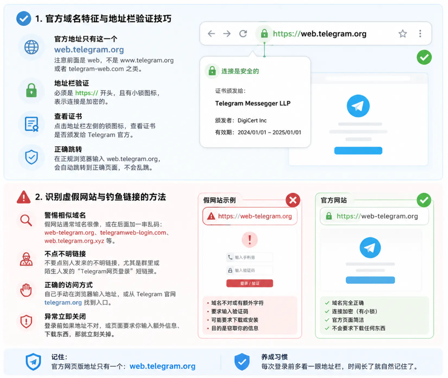The width and height of the screenshot is (448, 378).
Task: Click the 可能要求下载或安装 bullet
Action: click(x=232, y=320)
